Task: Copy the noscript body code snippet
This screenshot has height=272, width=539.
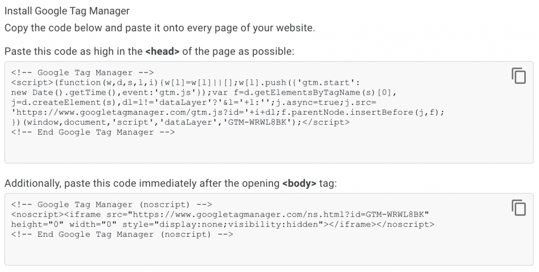Action: point(518,207)
